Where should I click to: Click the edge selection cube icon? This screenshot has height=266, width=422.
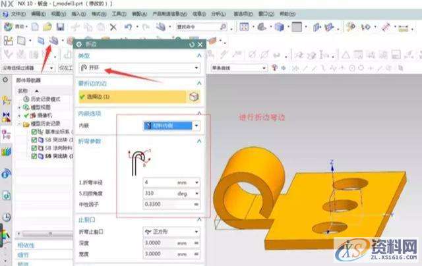[194, 97]
